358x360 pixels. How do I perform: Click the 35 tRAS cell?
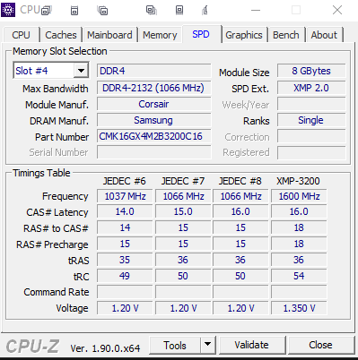click(125, 260)
